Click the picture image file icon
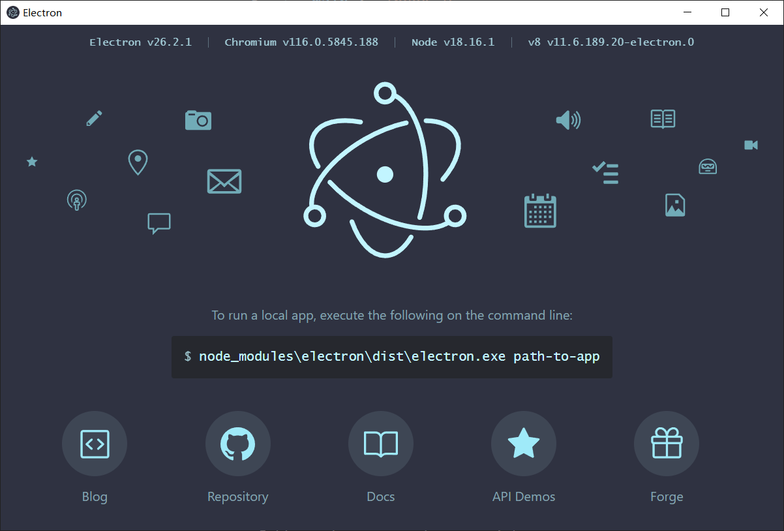Viewport: 784px width, 531px height. (x=675, y=205)
